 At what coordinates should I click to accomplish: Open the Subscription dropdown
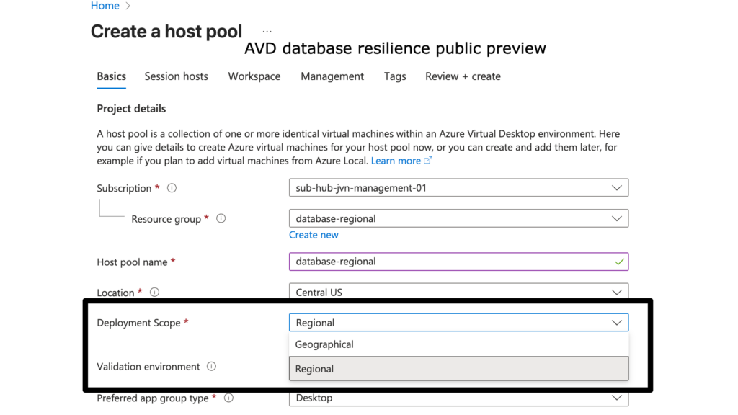[x=458, y=188]
